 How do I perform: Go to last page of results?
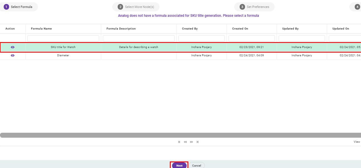tap(197, 142)
